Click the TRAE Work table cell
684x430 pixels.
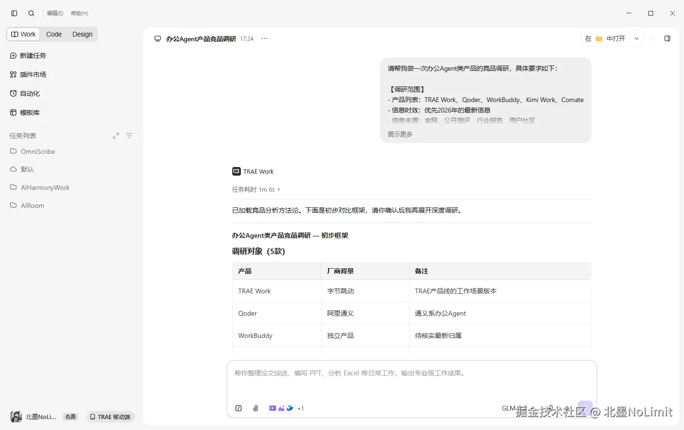[x=277, y=291]
